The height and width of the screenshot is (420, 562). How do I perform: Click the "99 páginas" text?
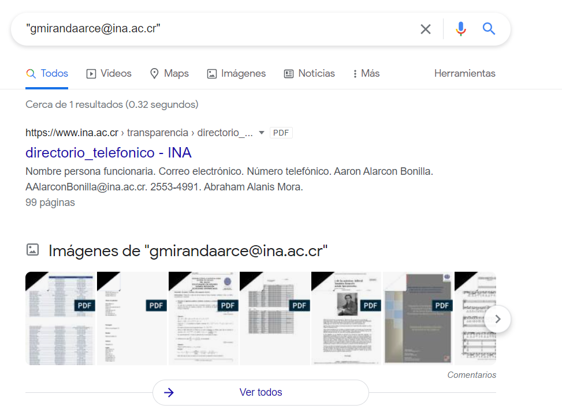(50, 202)
